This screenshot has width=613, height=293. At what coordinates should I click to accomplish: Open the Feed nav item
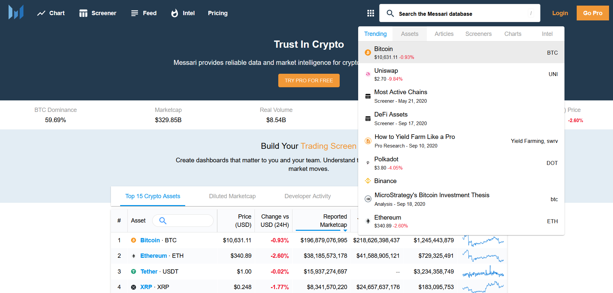pyautogui.click(x=144, y=13)
